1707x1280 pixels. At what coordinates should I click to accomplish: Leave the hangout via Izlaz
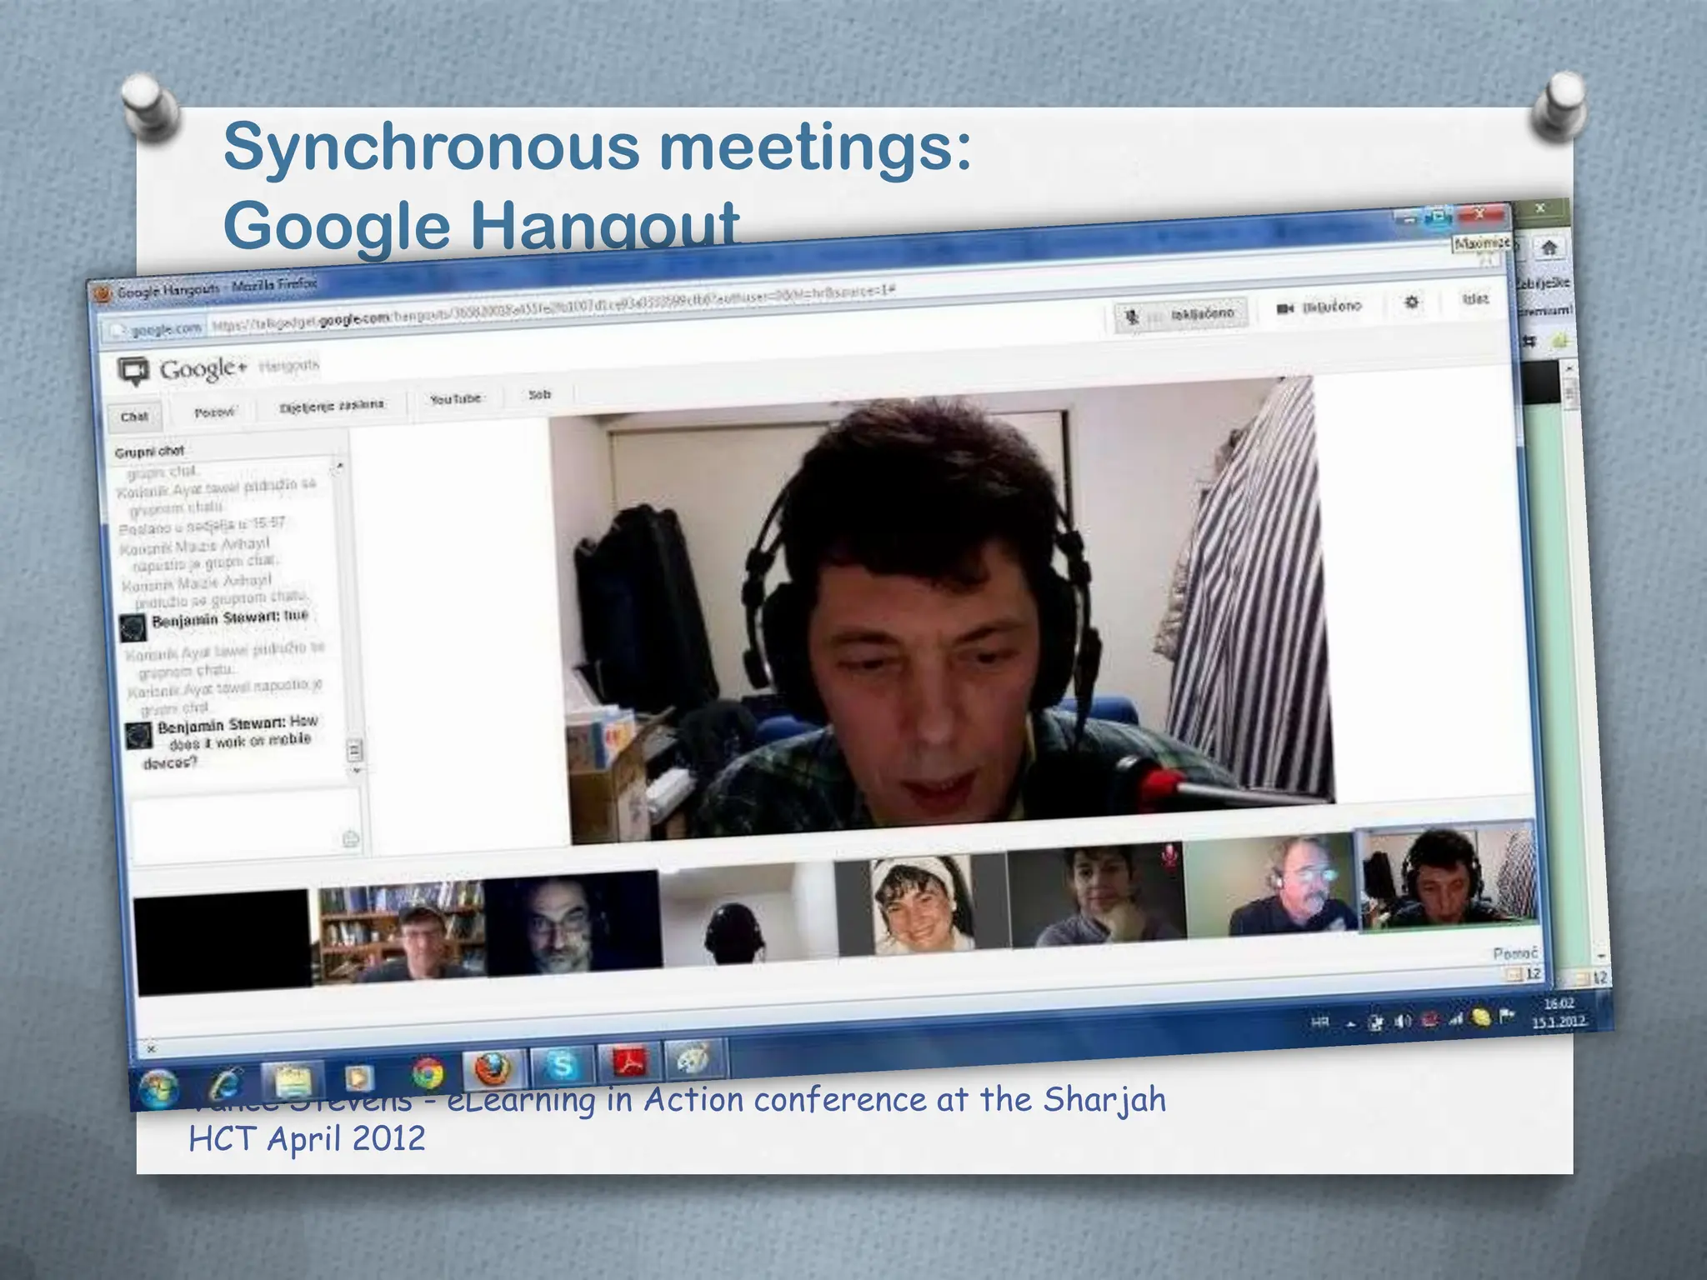[1474, 297]
